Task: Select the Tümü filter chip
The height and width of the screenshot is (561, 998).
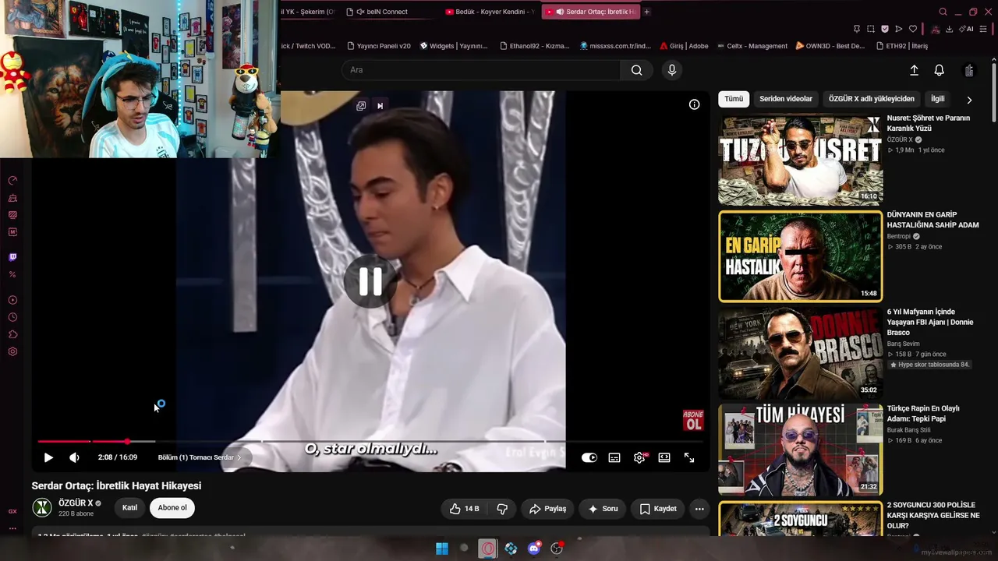Action: tap(734, 99)
